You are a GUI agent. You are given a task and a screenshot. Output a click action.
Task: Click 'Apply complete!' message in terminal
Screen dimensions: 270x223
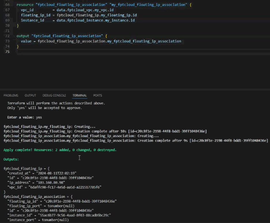[60, 150]
